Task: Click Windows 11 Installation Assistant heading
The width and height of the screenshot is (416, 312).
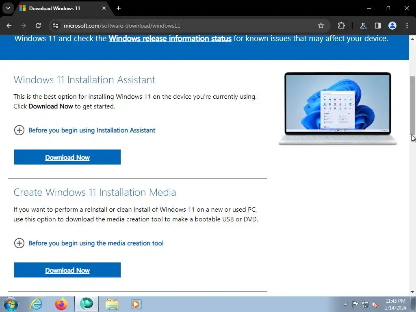Action: point(84,80)
